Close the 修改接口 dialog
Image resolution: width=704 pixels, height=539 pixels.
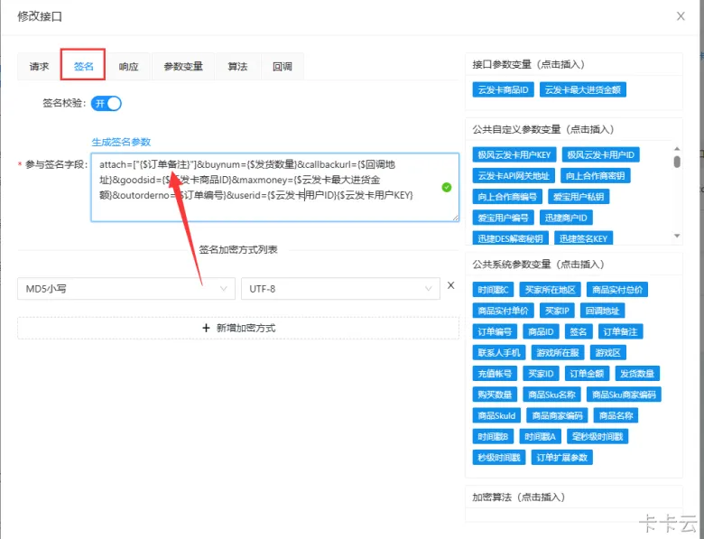pos(681,16)
